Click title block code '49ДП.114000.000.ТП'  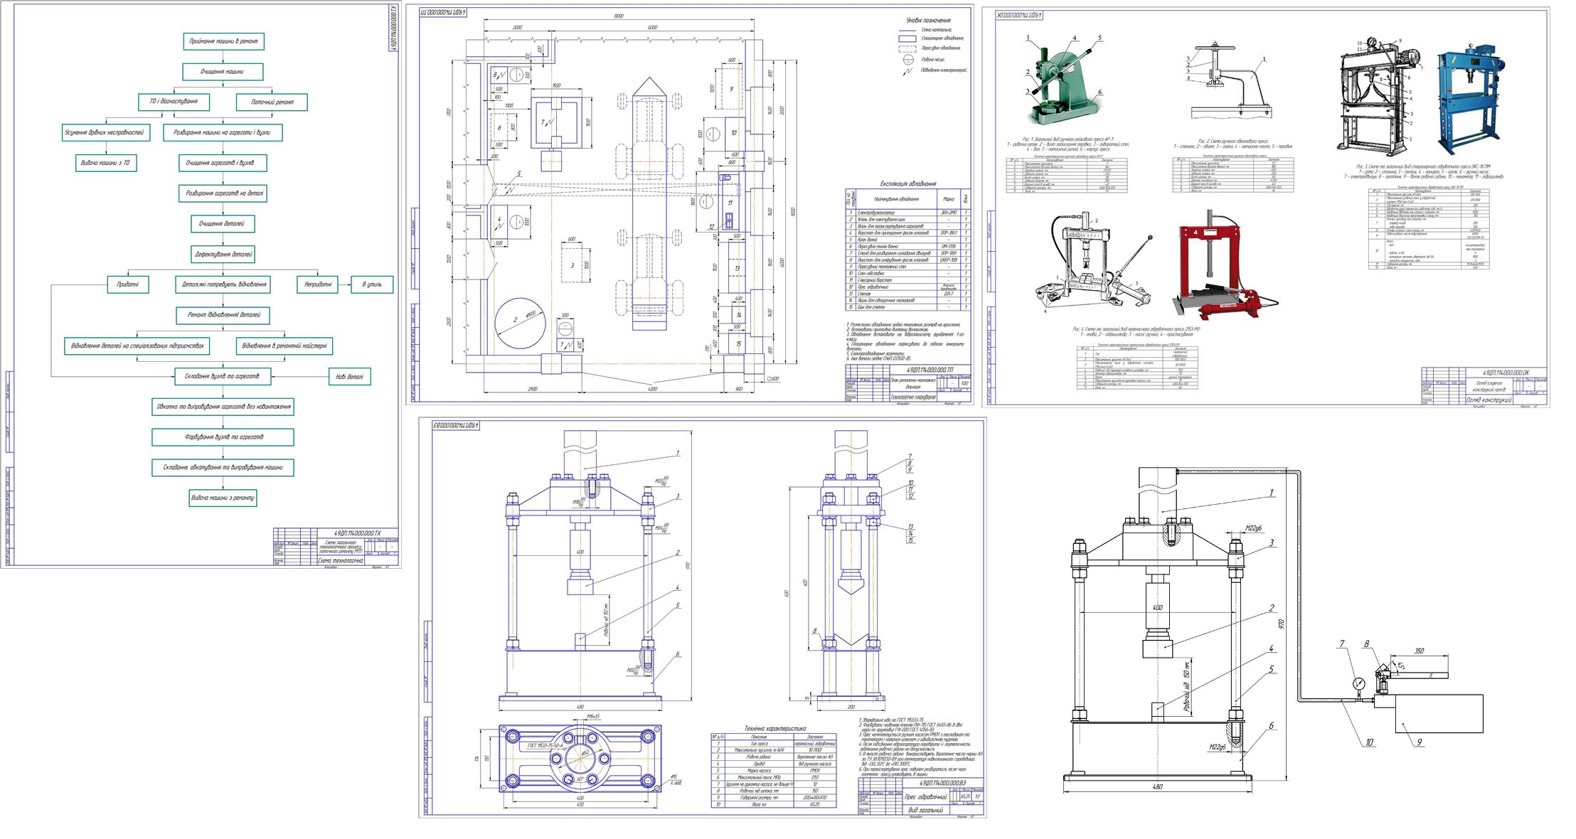[x=930, y=370]
